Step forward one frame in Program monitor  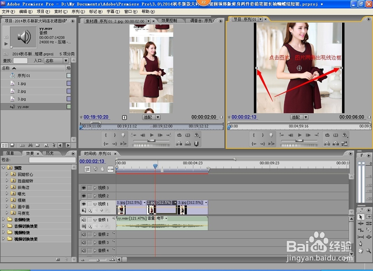pos(308,135)
